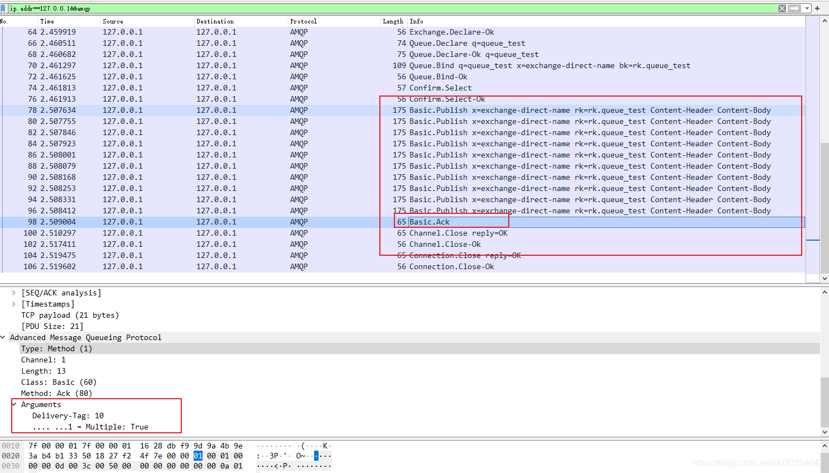The height and width of the screenshot is (473, 829).
Task: Apply the display filter with the arrow icon
Action: (x=795, y=8)
